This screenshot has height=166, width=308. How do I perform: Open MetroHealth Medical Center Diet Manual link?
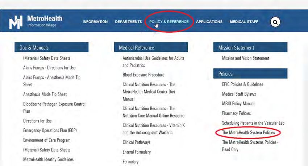(149, 92)
